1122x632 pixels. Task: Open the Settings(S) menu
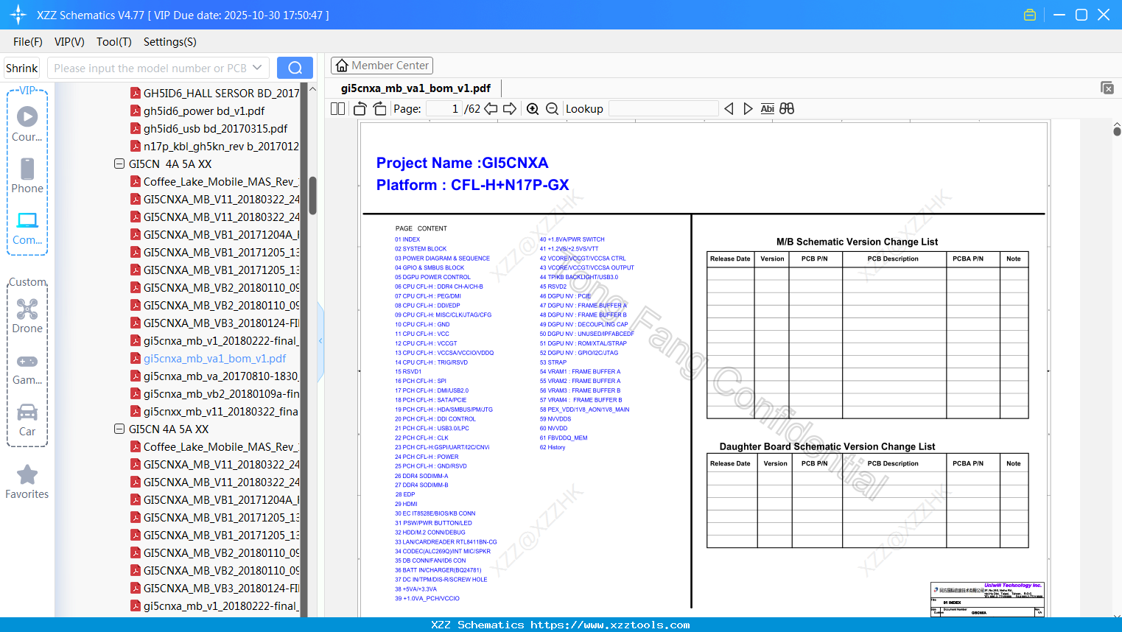(x=170, y=42)
